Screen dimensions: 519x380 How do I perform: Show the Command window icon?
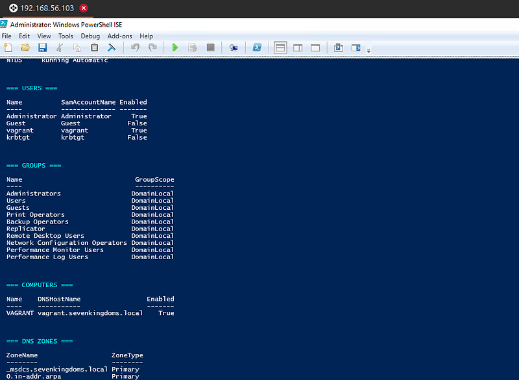339,47
